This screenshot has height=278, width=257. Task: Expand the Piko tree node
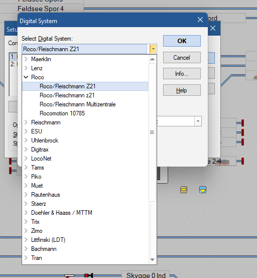[26, 177]
